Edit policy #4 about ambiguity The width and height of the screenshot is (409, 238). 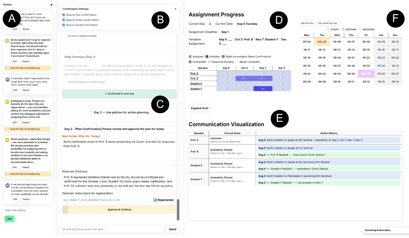15,122
